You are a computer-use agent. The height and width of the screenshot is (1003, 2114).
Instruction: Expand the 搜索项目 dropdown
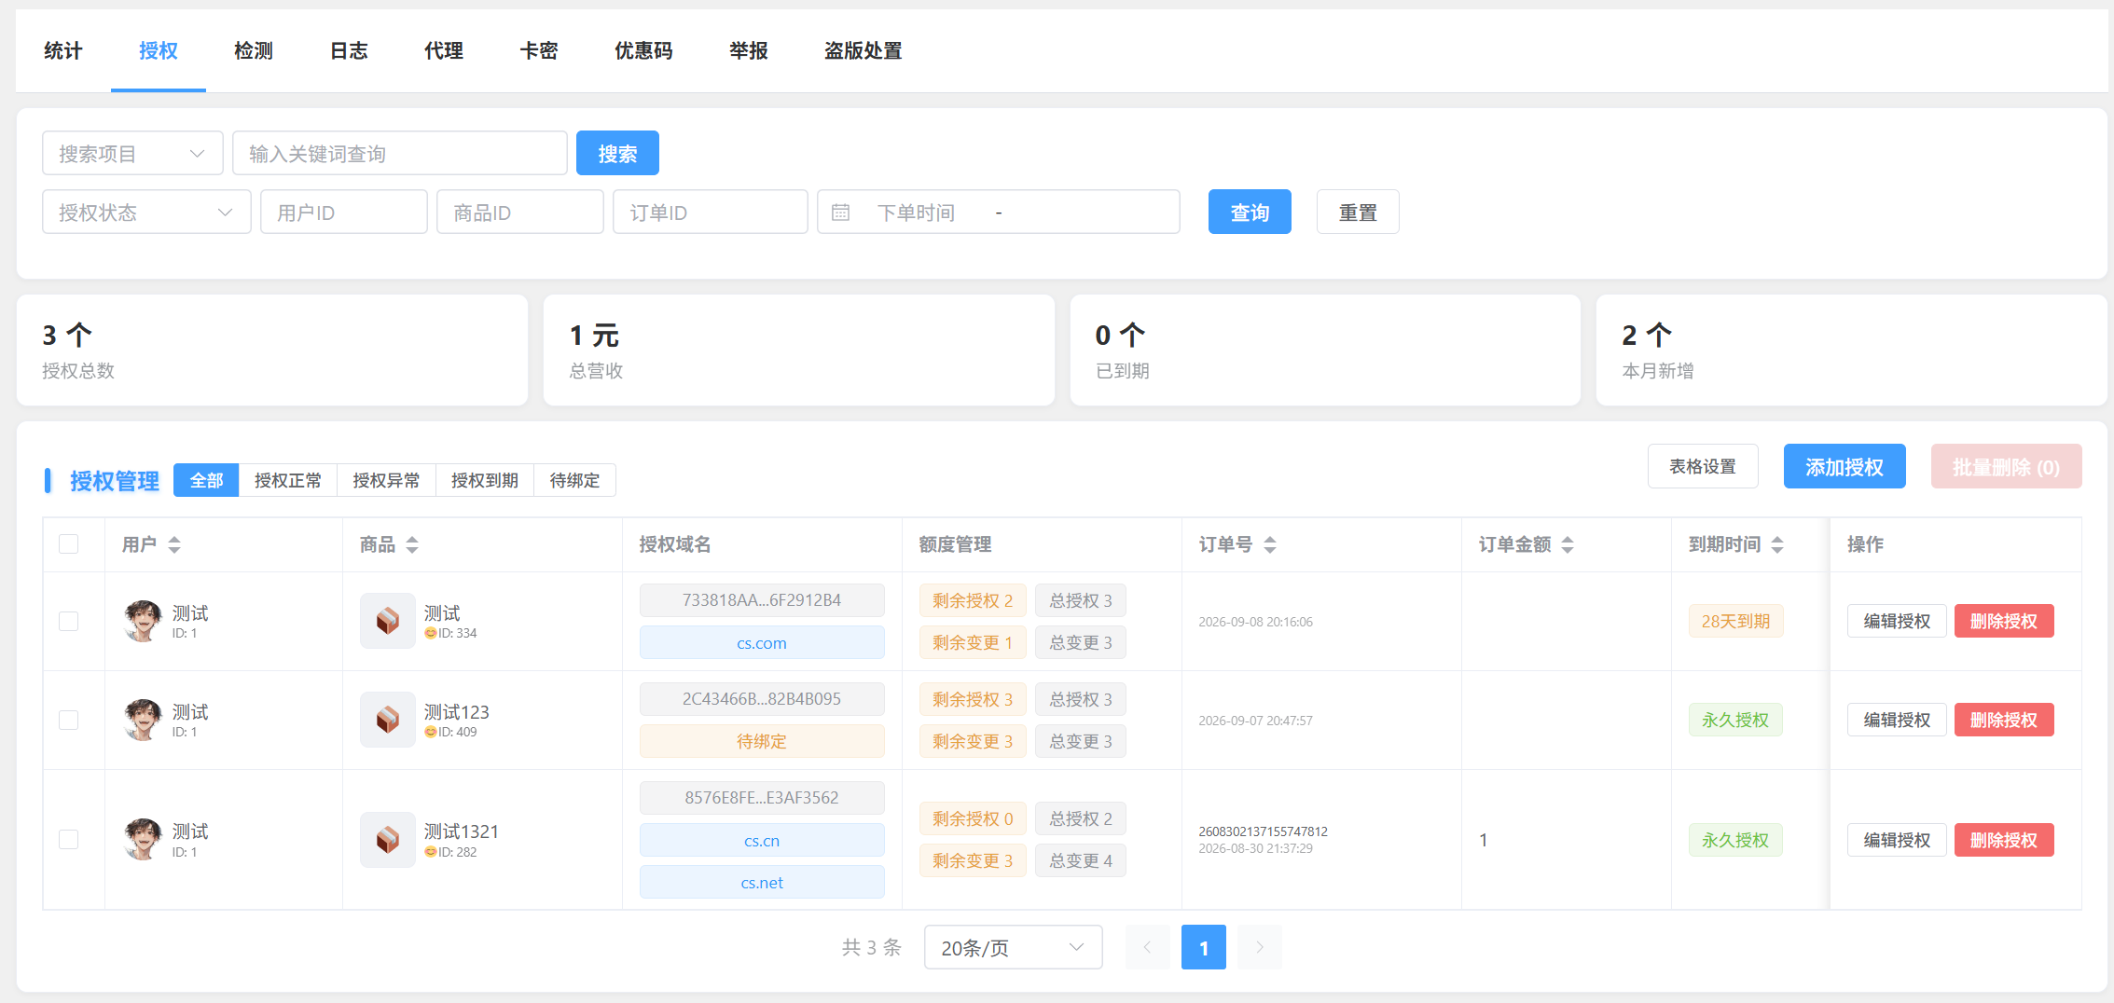pos(132,153)
